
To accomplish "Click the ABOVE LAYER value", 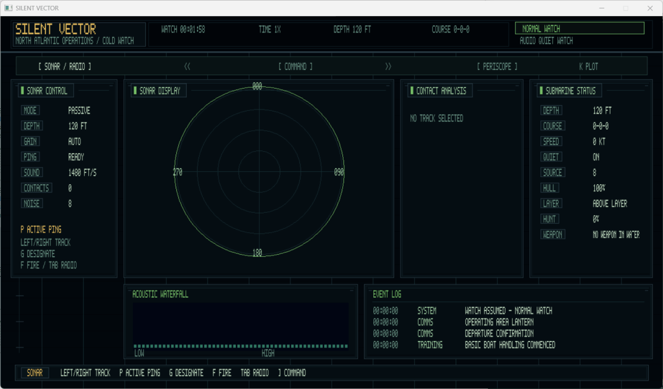I will point(610,204).
